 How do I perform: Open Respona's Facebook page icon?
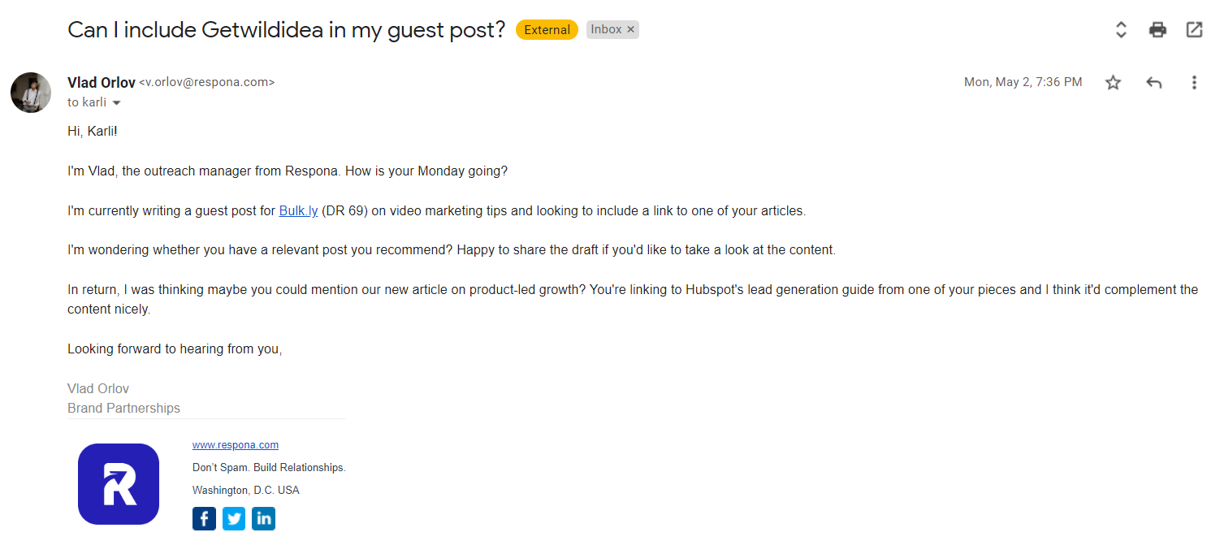pyautogui.click(x=204, y=518)
